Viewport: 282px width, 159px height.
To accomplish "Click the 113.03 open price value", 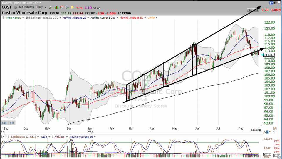I will [55, 13].
